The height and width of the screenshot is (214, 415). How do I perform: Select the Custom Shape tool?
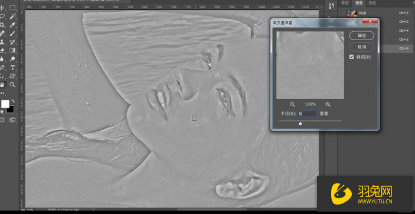[12, 76]
